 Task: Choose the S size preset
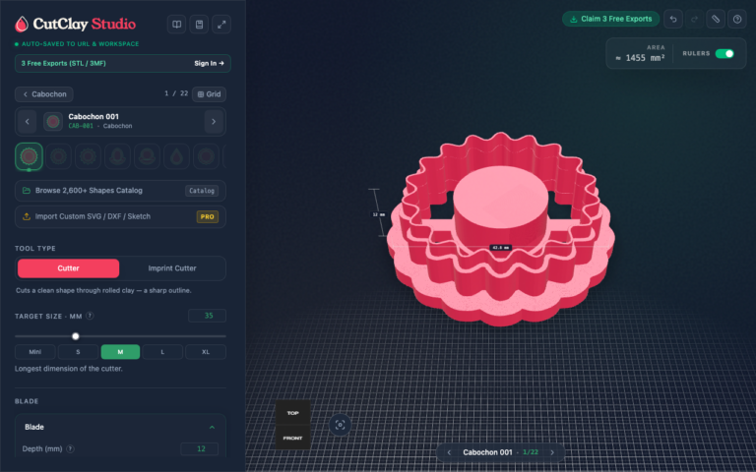coord(78,352)
